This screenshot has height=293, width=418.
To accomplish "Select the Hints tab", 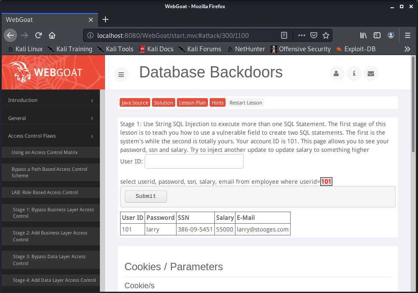I will tap(217, 103).
